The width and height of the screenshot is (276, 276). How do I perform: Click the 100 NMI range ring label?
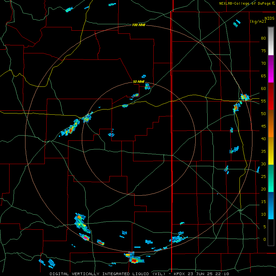tap(139, 25)
